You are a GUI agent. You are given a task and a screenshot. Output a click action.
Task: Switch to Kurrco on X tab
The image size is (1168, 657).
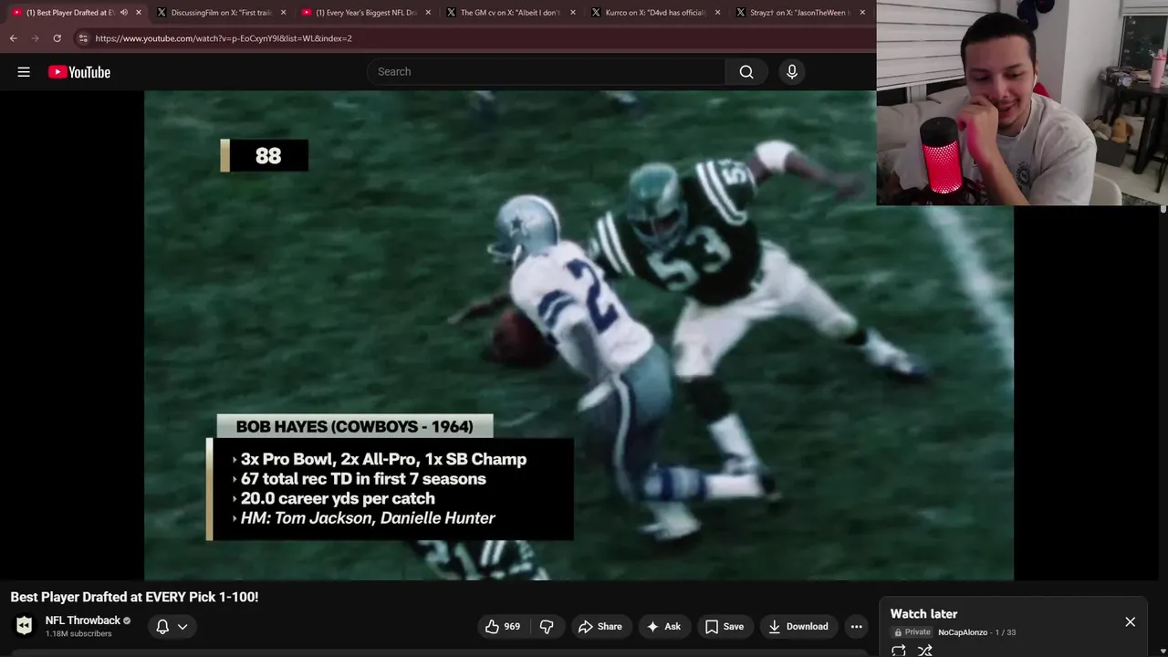click(x=655, y=13)
